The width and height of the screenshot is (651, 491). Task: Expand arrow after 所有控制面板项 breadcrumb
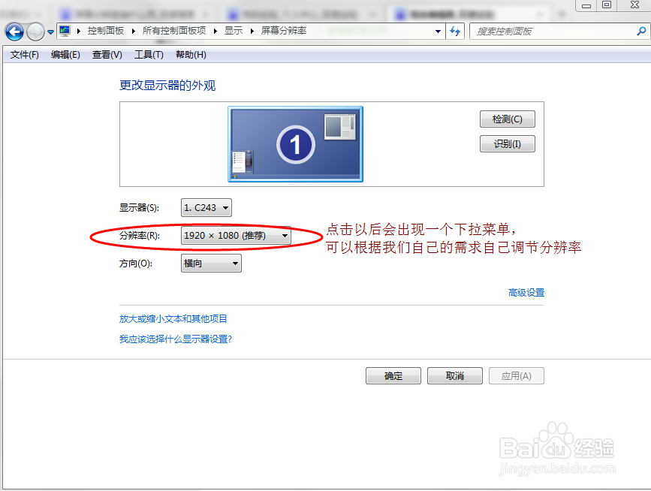coord(215,31)
